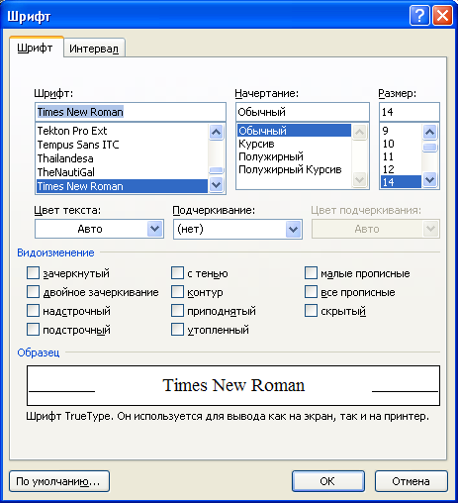Enable малые прописные checkbox
Viewport: 458px width, 503px height.
[311, 273]
